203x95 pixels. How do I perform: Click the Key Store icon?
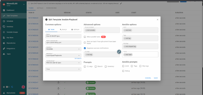4,37
